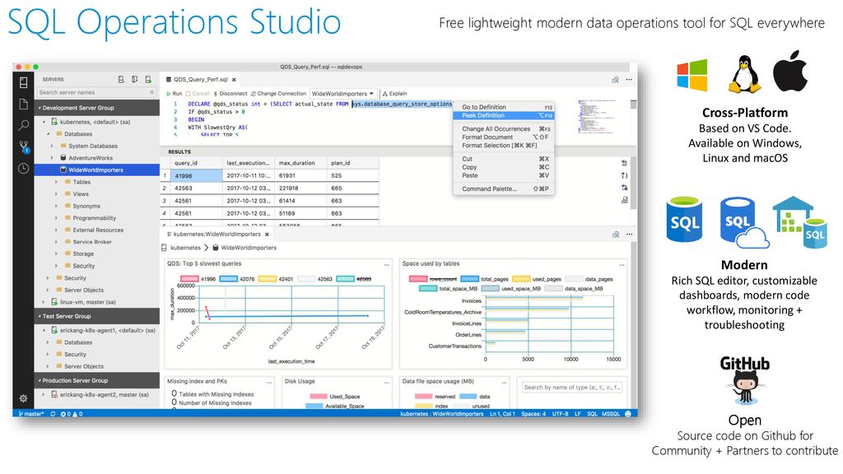Click the query_id column header
Viewport: 843px width, 474px height.
pos(196,163)
